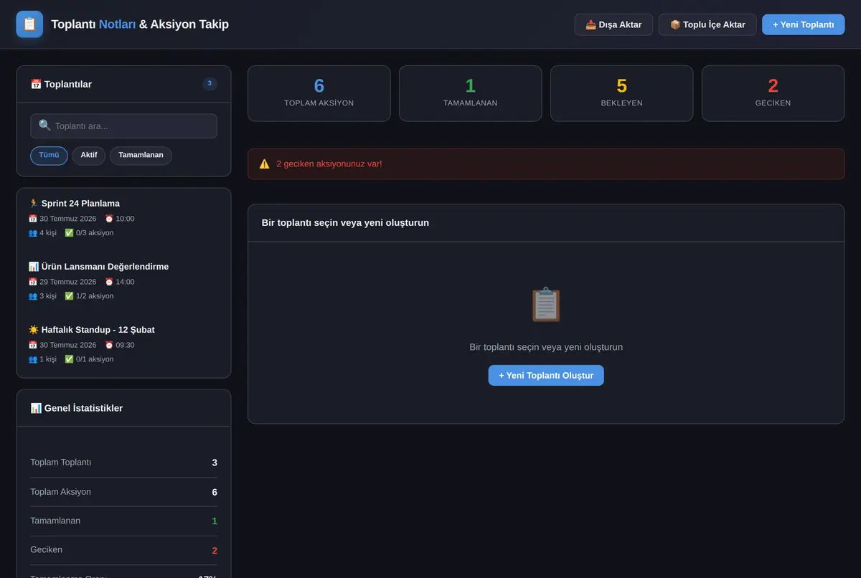
Task: Open Haftalık Standup - 12 Şubat meeting
Action: (x=123, y=346)
